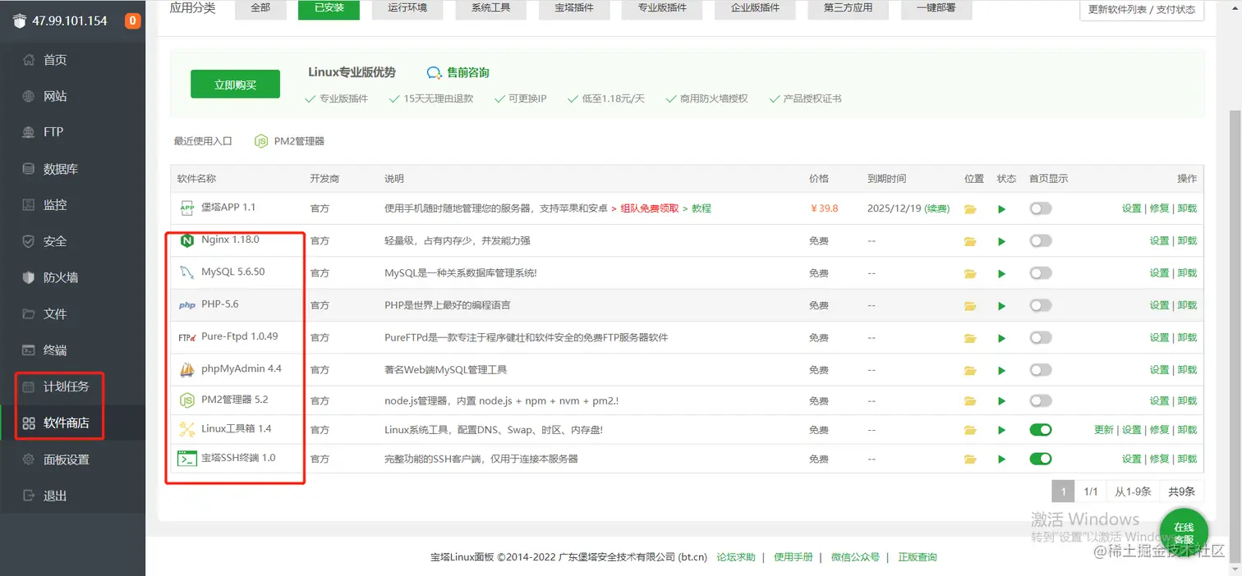Open folder location for Nginx 1.18.0
Image resolution: width=1242 pixels, height=576 pixels.
[x=970, y=241]
